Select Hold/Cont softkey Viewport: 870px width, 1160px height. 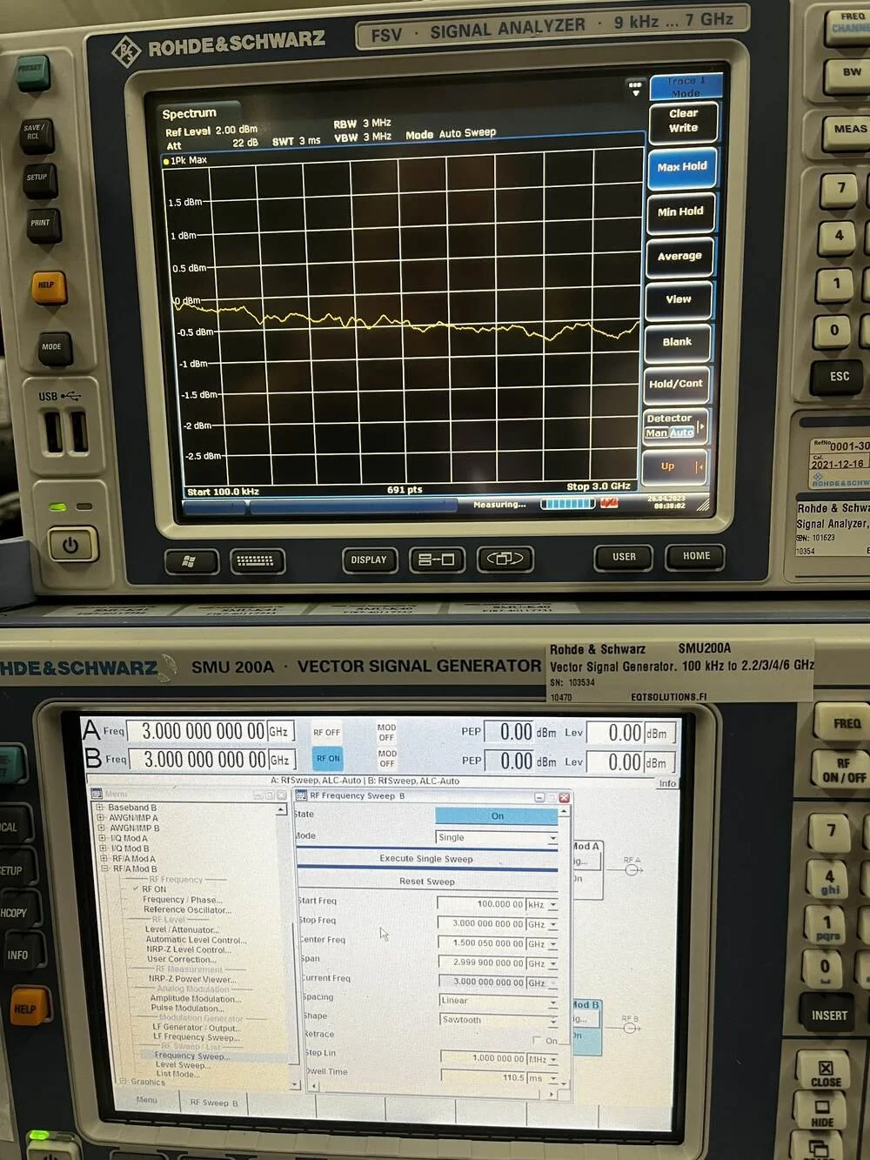point(676,384)
